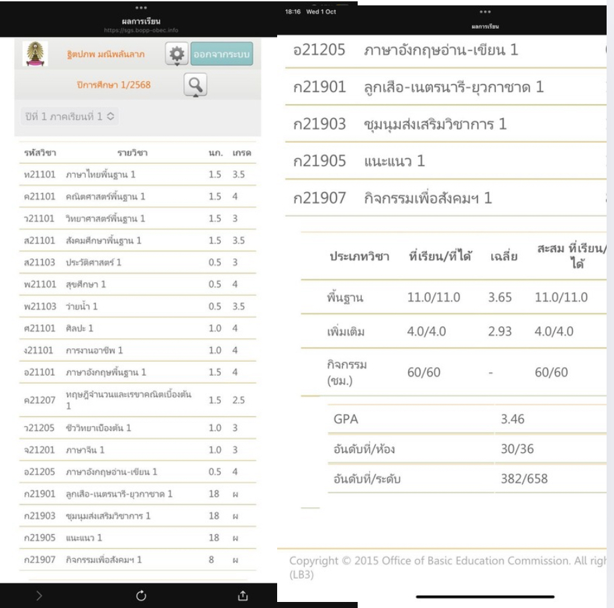Tap the home indicator bar at bottom

click(485, 596)
